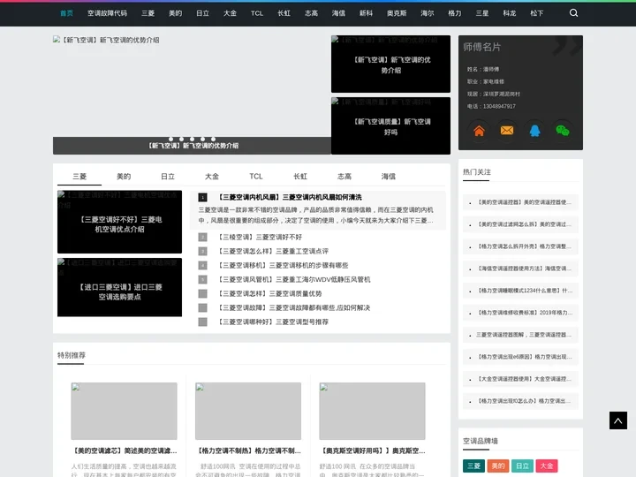Open 奥克斯 in the top navigation bar
The width and height of the screenshot is (636, 477).
397,13
